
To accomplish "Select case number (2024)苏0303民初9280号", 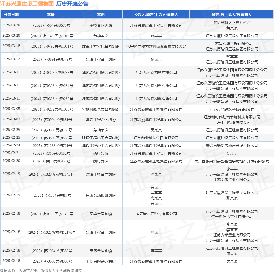I will click(52, 99).
